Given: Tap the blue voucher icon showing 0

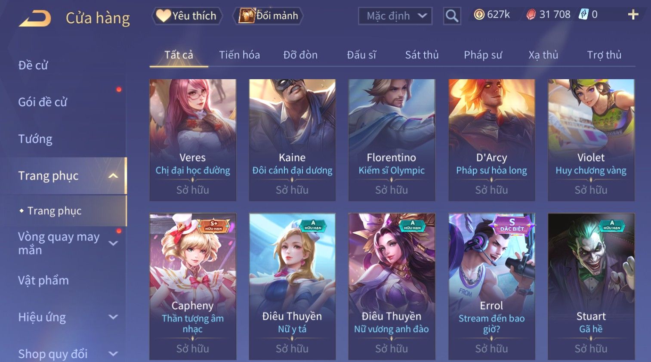Looking at the screenshot, I should (583, 15).
